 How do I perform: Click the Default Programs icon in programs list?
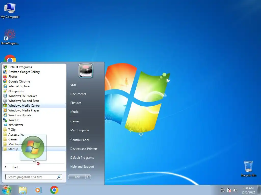[5, 67]
